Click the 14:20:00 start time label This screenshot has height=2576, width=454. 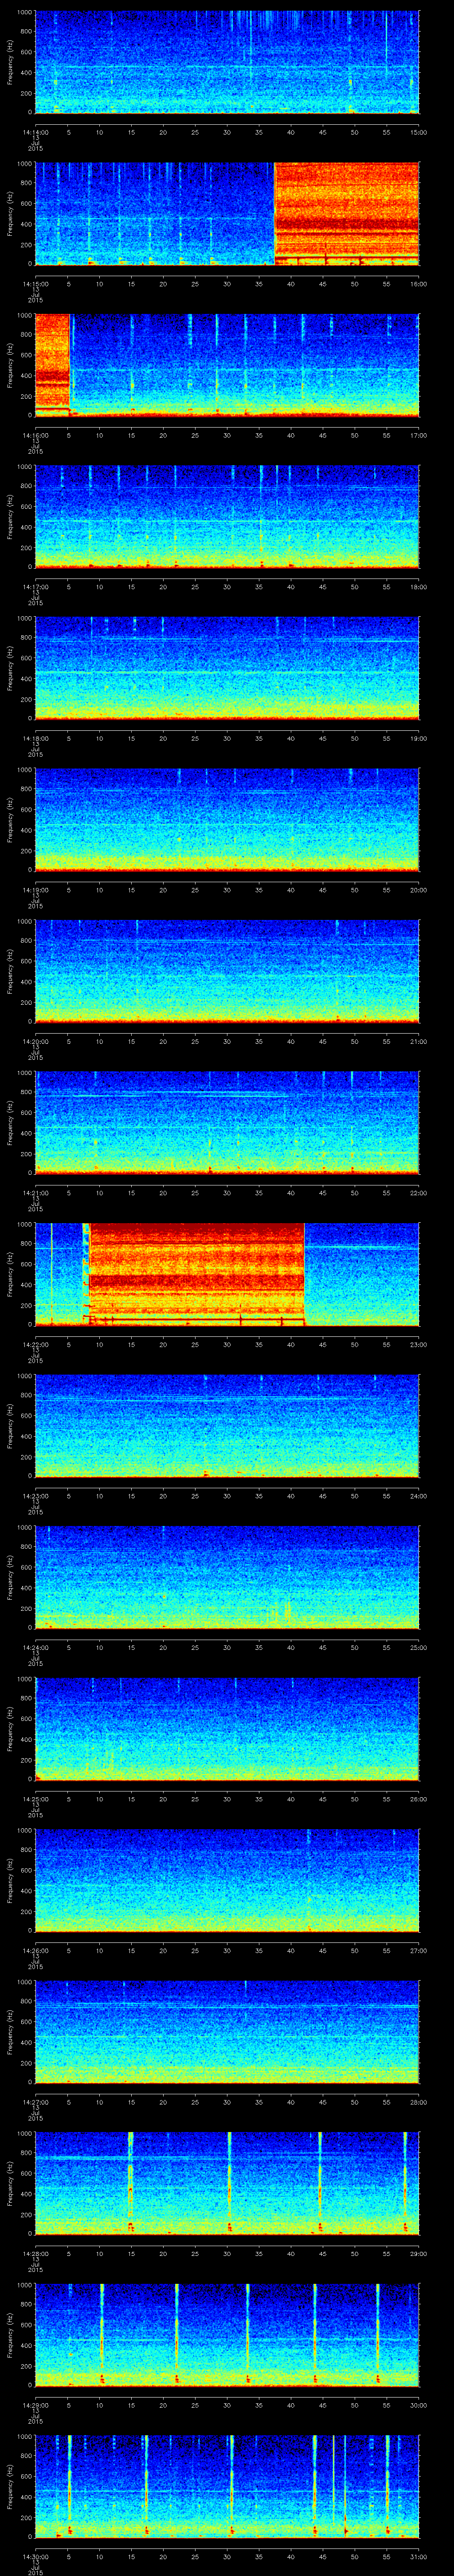[x=35, y=1041]
